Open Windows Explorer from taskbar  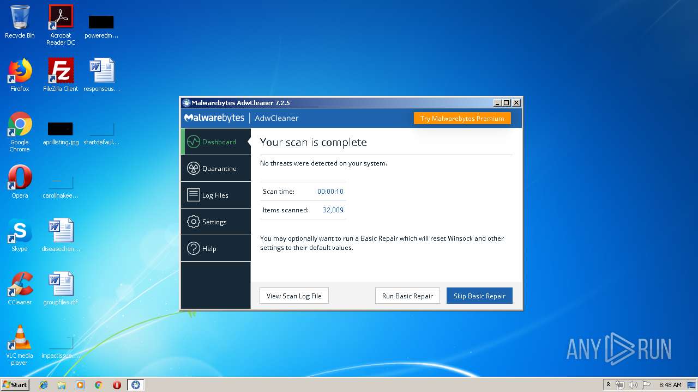[62, 385]
